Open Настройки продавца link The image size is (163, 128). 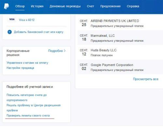pos(20,68)
